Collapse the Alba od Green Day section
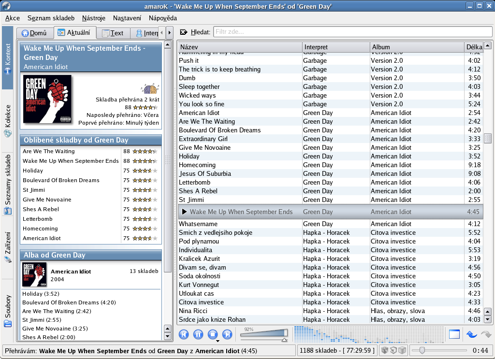The width and height of the screenshot is (495, 359). [x=91, y=255]
